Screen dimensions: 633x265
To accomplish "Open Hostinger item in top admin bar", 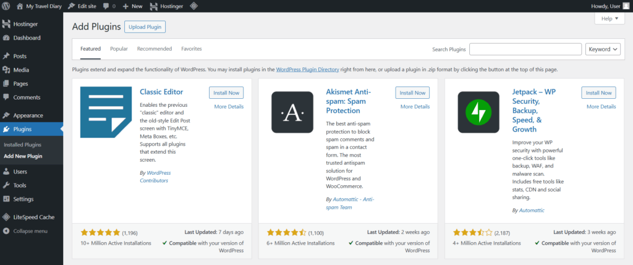I will pyautogui.click(x=166, y=6).
